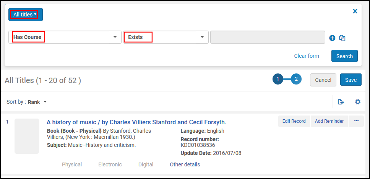
Task: Go to step 2 in wizard
Action: [296, 79]
